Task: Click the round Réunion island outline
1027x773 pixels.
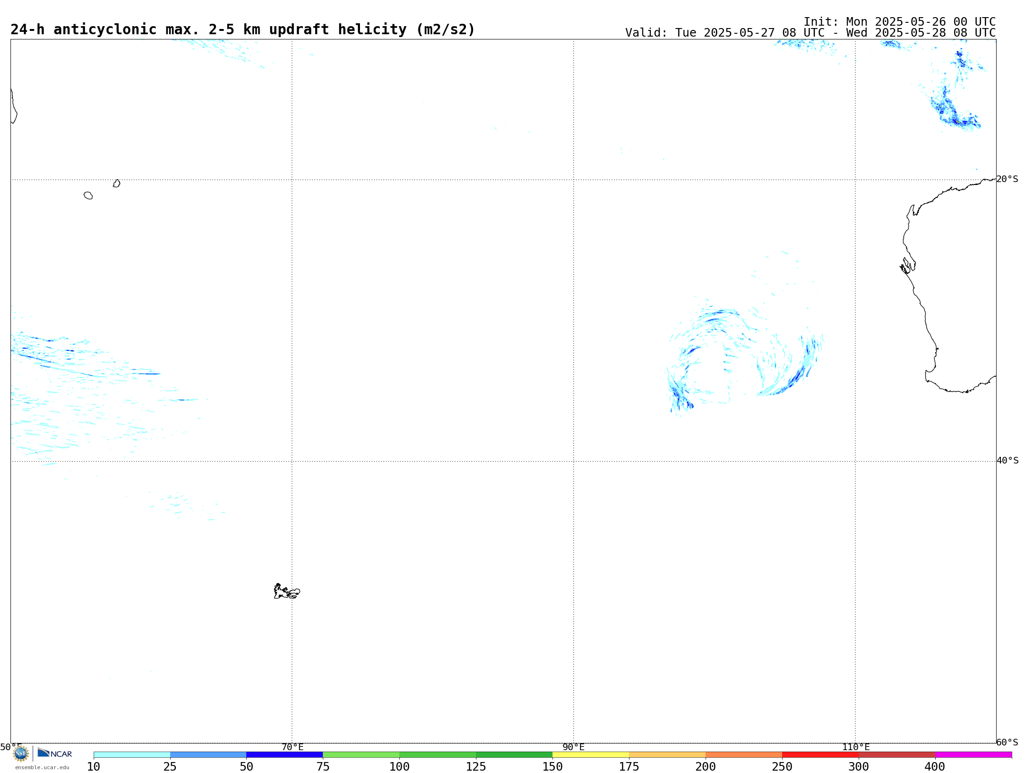Action: (x=88, y=195)
